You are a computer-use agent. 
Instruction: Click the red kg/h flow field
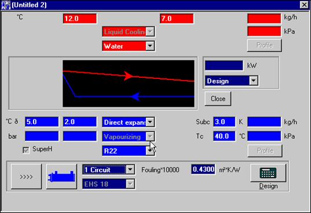click(264, 19)
